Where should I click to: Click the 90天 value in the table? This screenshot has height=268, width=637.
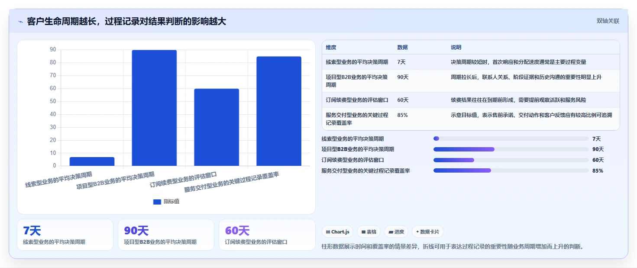(403, 77)
